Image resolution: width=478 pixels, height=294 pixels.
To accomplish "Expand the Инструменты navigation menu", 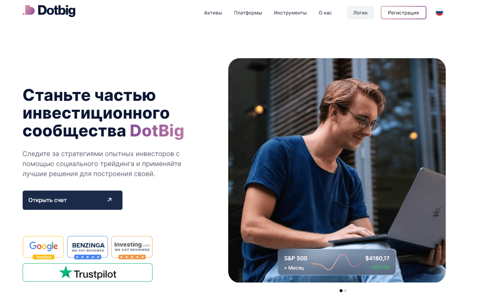I will (290, 13).
